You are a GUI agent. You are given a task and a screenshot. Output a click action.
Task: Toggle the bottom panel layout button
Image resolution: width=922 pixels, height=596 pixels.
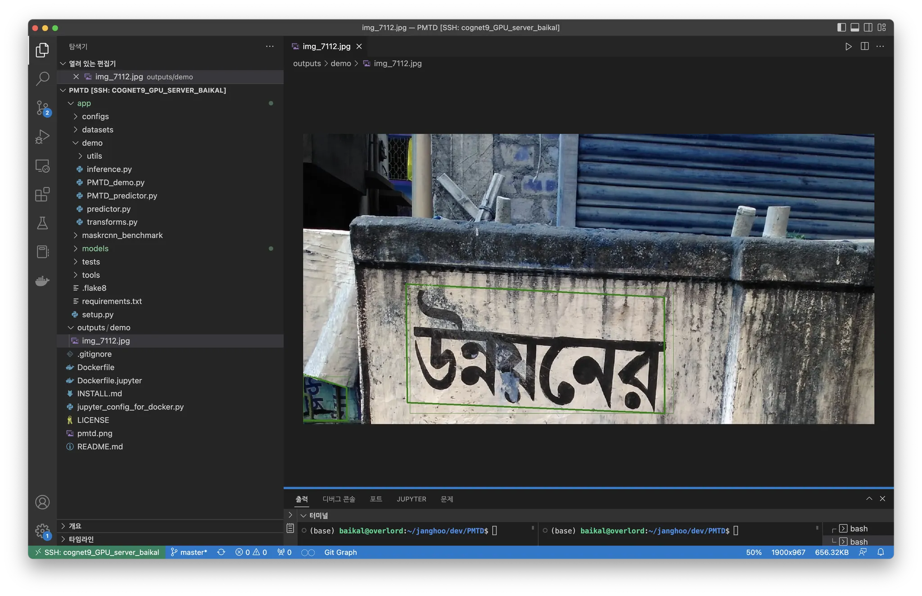854,27
